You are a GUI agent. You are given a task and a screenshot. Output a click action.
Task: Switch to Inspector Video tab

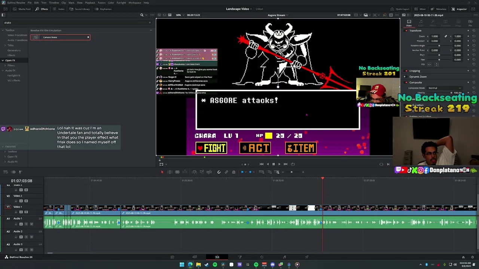[409, 23]
